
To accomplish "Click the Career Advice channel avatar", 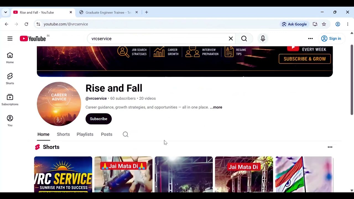I will pos(59,104).
